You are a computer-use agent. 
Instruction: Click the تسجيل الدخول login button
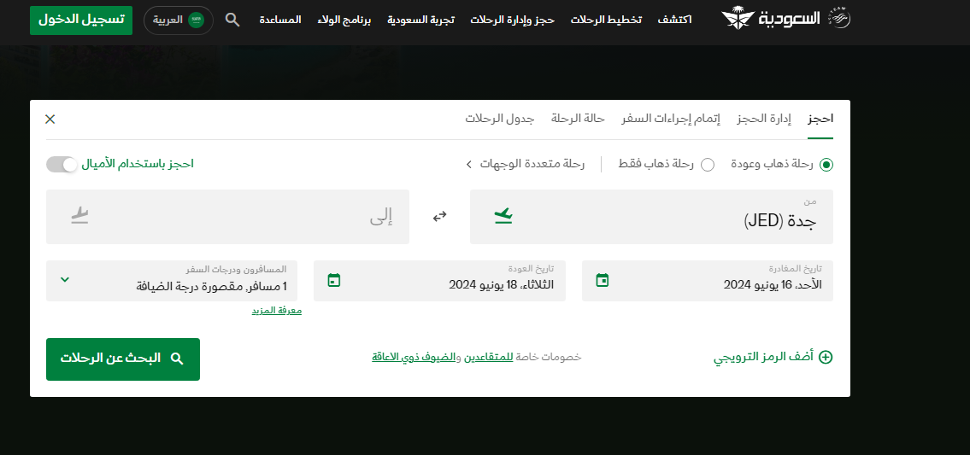pyautogui.click(x=81, y=20)
